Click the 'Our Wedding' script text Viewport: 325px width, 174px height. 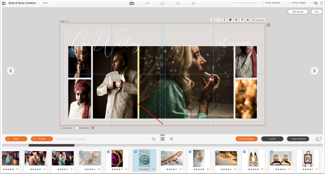[x=106, y=42]
